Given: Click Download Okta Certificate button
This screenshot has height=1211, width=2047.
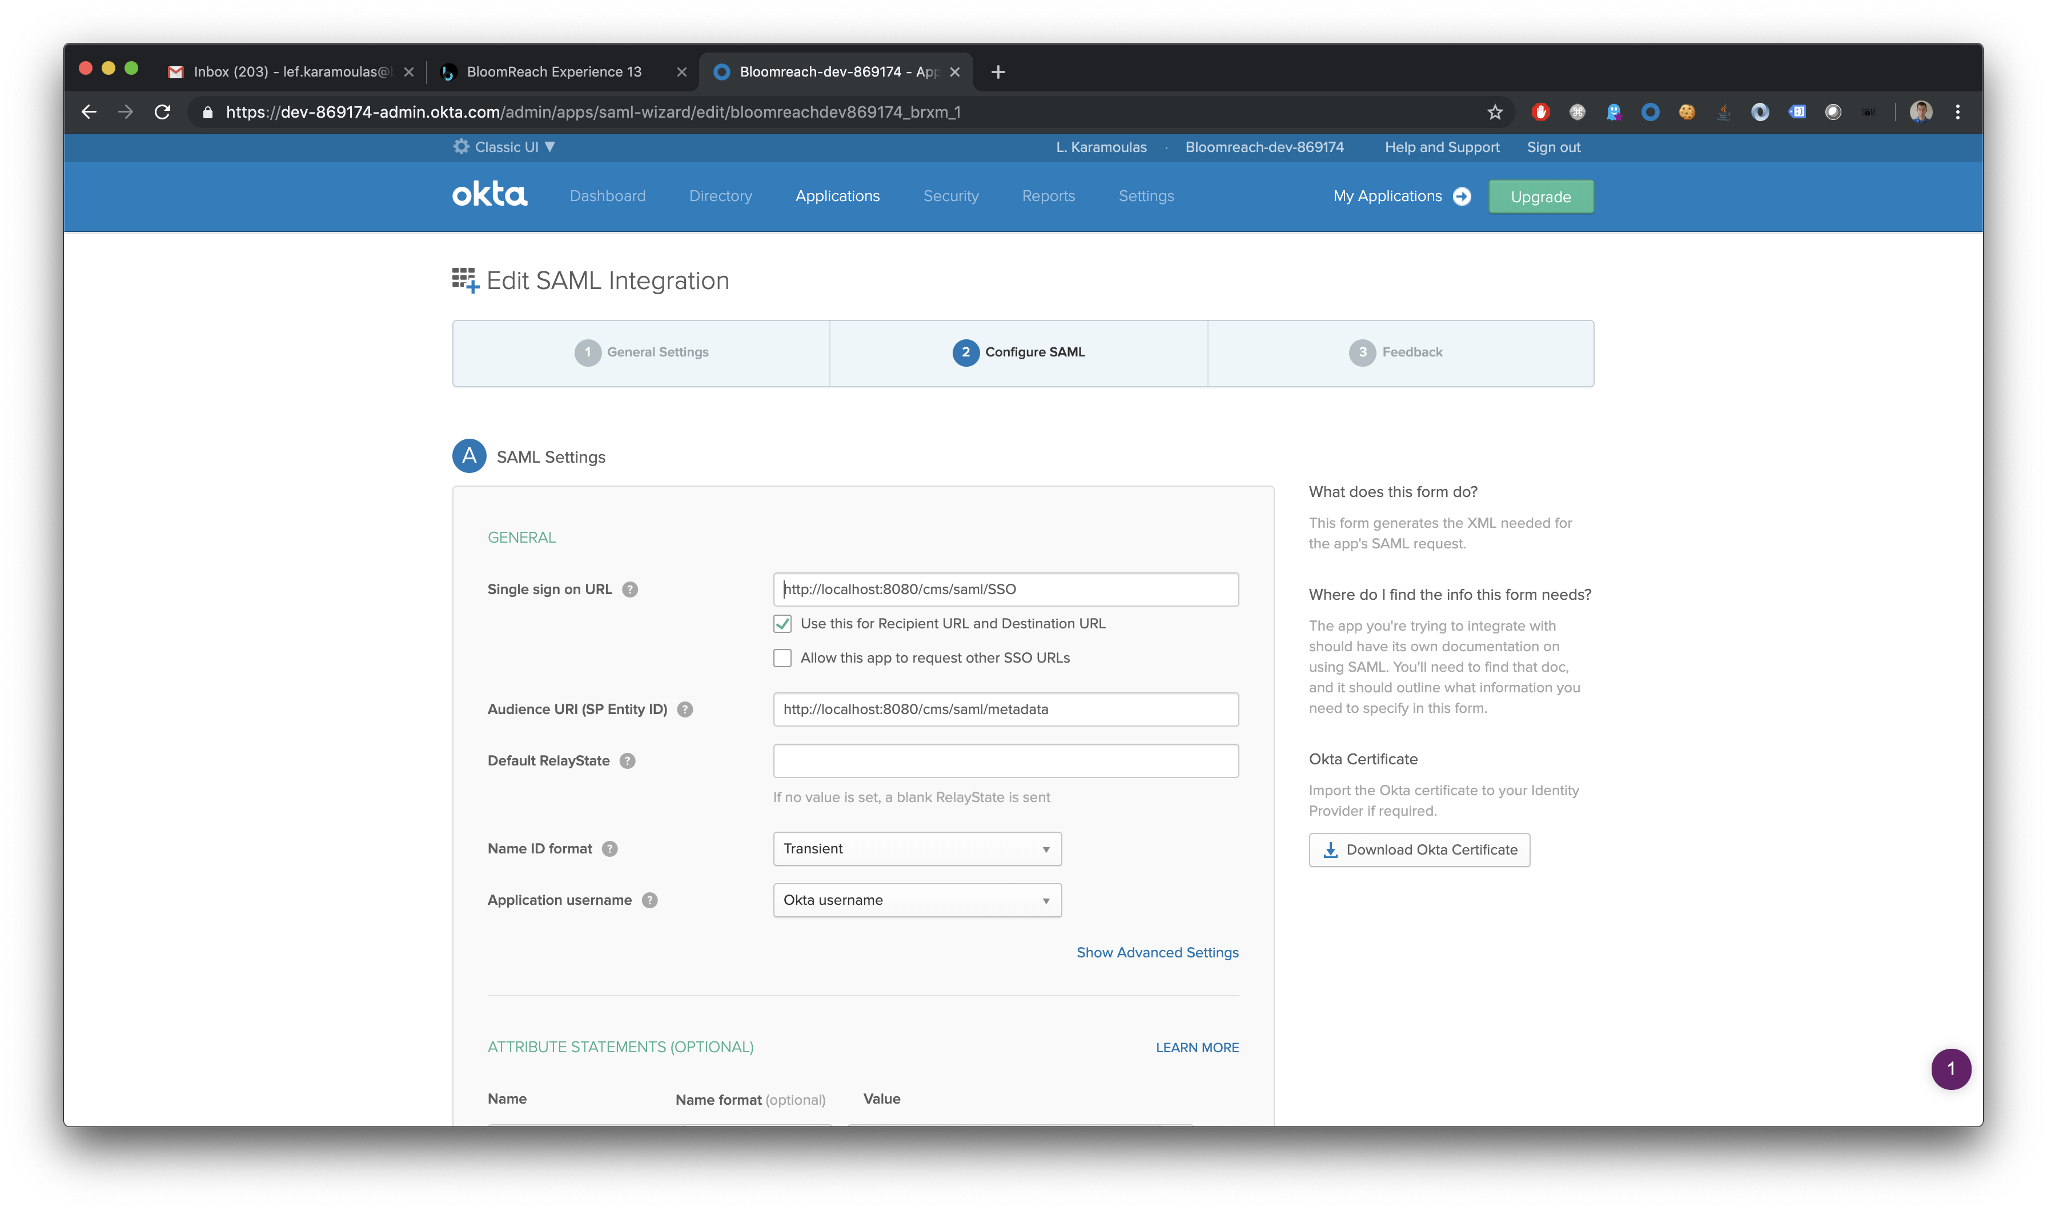Looking at the screenshot, I should click(1419, 849).
